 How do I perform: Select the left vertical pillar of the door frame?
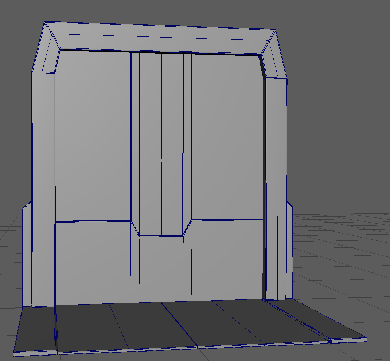(43, 182)
